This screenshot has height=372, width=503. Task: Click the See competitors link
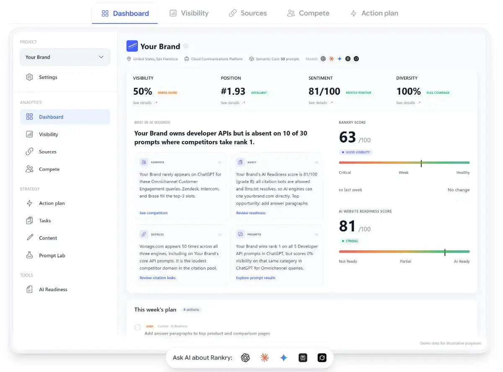click(x=153, y=213)
